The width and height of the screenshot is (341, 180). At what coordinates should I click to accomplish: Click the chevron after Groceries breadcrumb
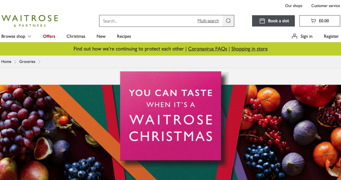pyautogui.click(x=39, y=62)
